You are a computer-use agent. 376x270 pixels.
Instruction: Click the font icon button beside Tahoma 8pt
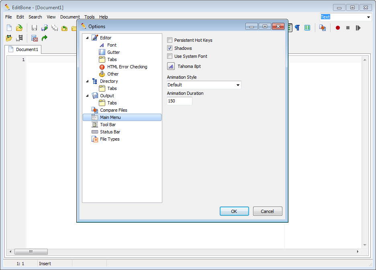coord(171,66)
